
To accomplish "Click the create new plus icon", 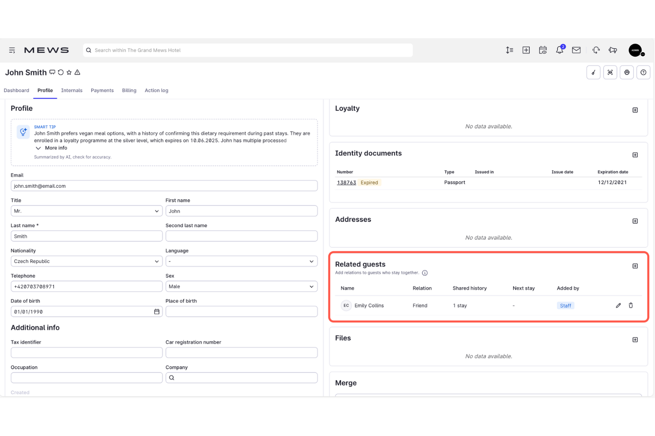I will click(x=526, y=50).
